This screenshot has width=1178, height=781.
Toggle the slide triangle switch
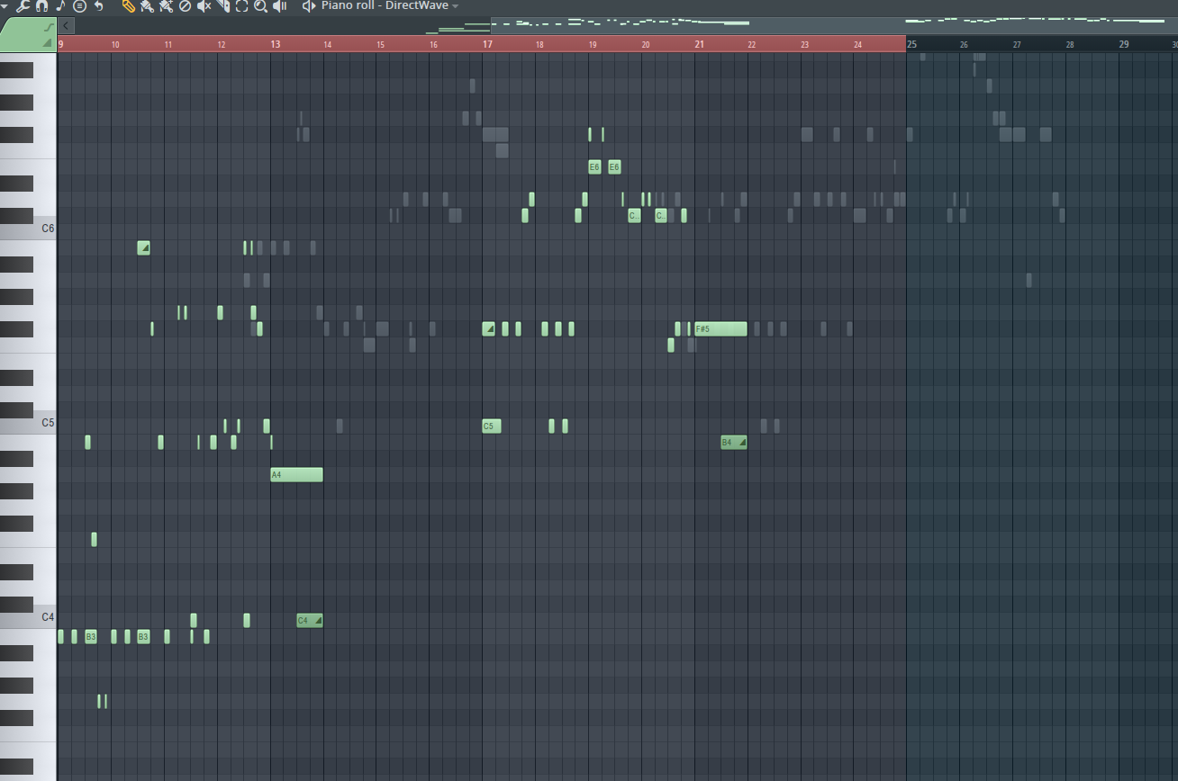click(48, 42)
